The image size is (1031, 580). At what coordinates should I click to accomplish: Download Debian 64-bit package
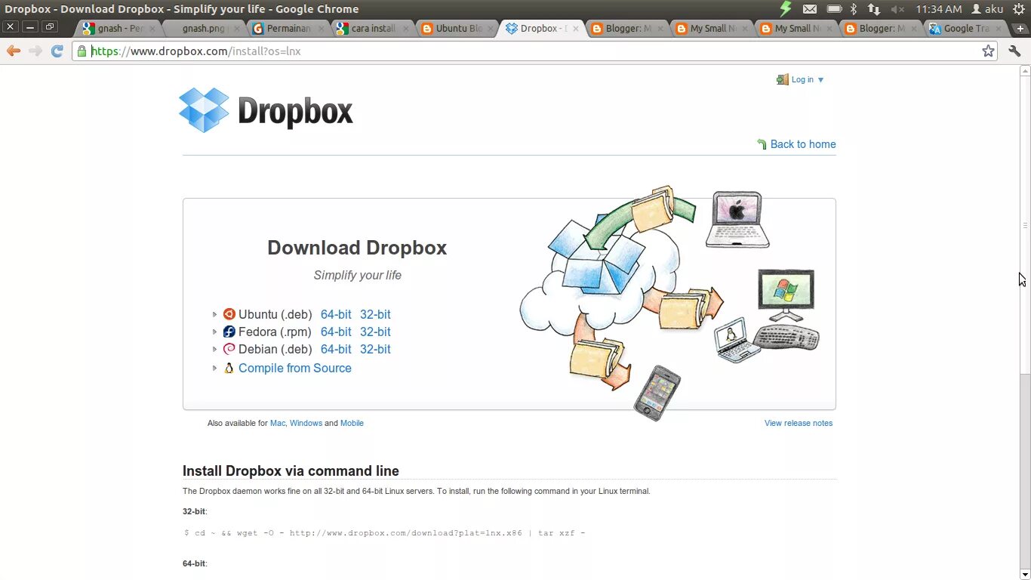(336, 349)
